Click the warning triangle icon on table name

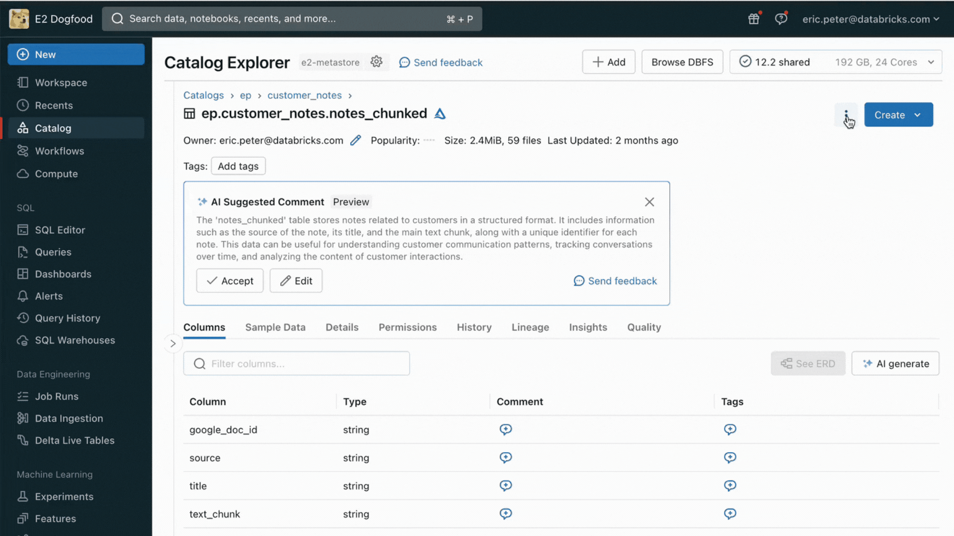pos(440,113)
